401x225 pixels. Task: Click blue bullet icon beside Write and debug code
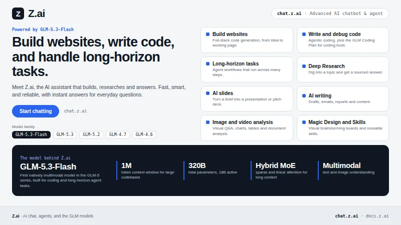(304, 34)
